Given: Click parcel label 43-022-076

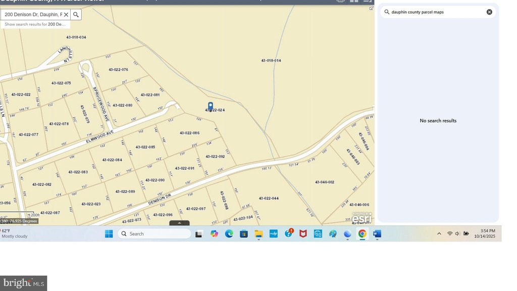Looking at the screenshot, I should click(118, 70).
